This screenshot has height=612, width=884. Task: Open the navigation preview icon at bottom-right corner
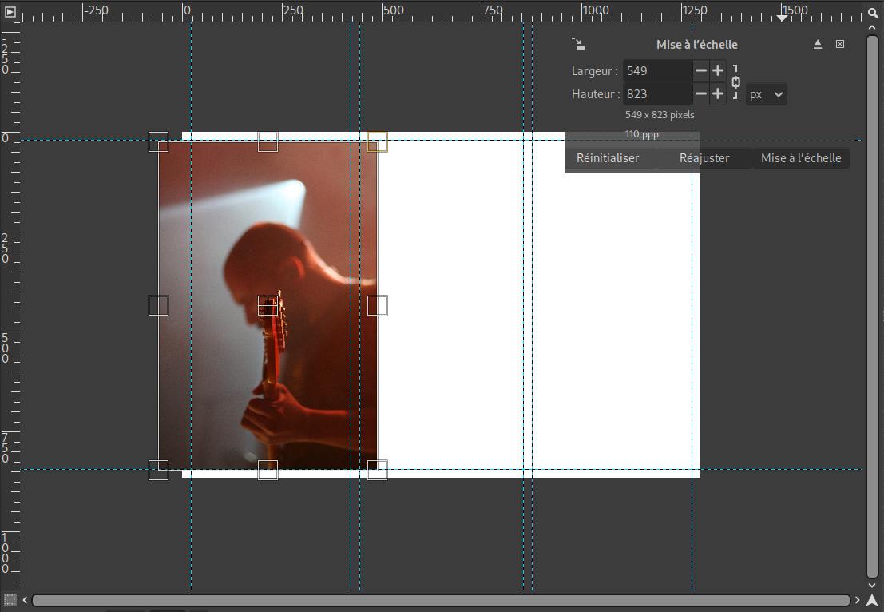click(x=872, y=600)
